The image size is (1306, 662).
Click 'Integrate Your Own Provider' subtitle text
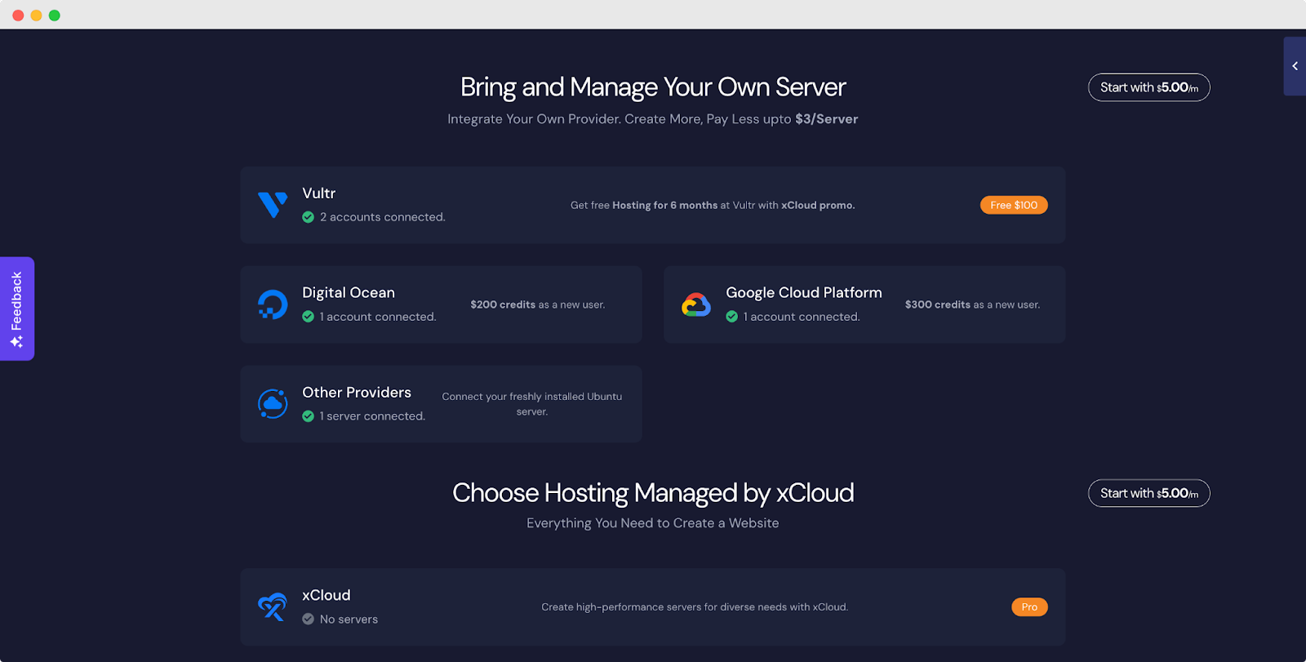[653, 119]
